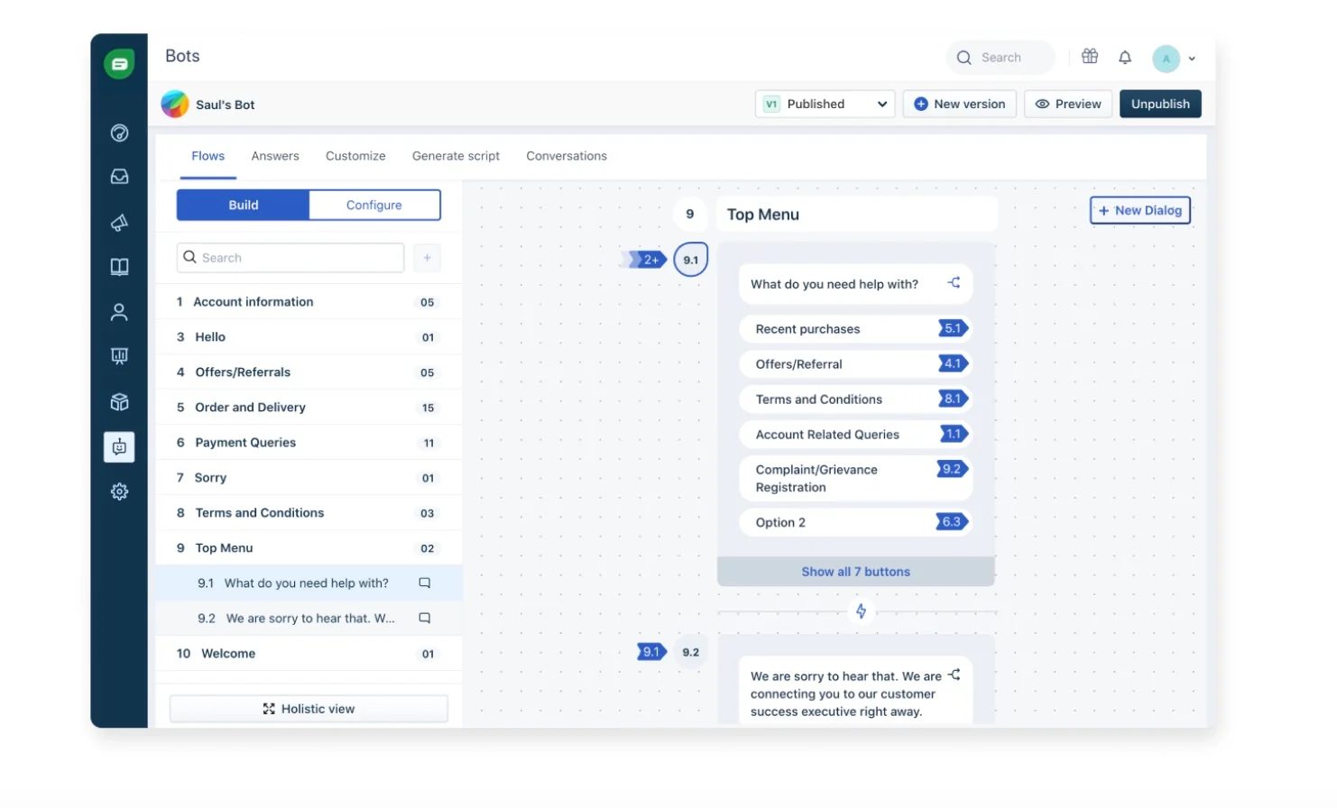Screen dimensions: 1337x808
Task: Switch to Build mode
Action: (243, 206)
